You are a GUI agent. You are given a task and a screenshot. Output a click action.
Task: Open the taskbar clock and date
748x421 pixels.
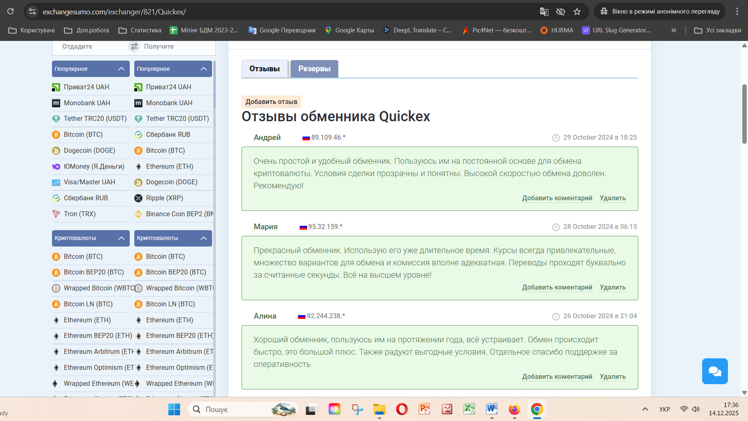(724, 409)
